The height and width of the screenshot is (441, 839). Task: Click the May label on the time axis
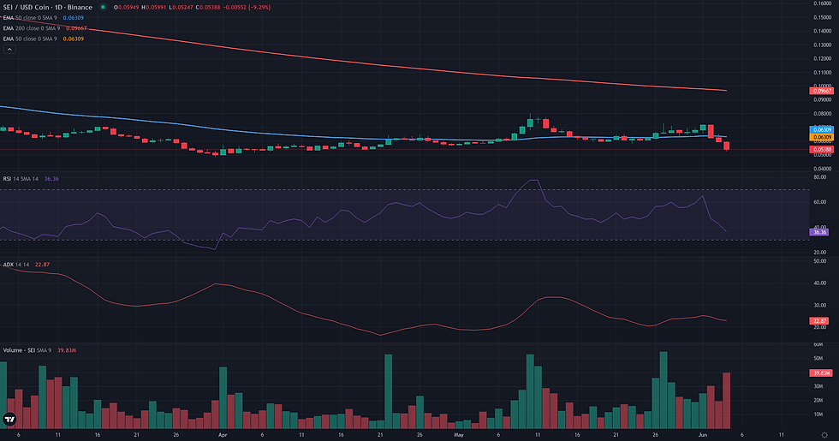(x=459, y=435)
